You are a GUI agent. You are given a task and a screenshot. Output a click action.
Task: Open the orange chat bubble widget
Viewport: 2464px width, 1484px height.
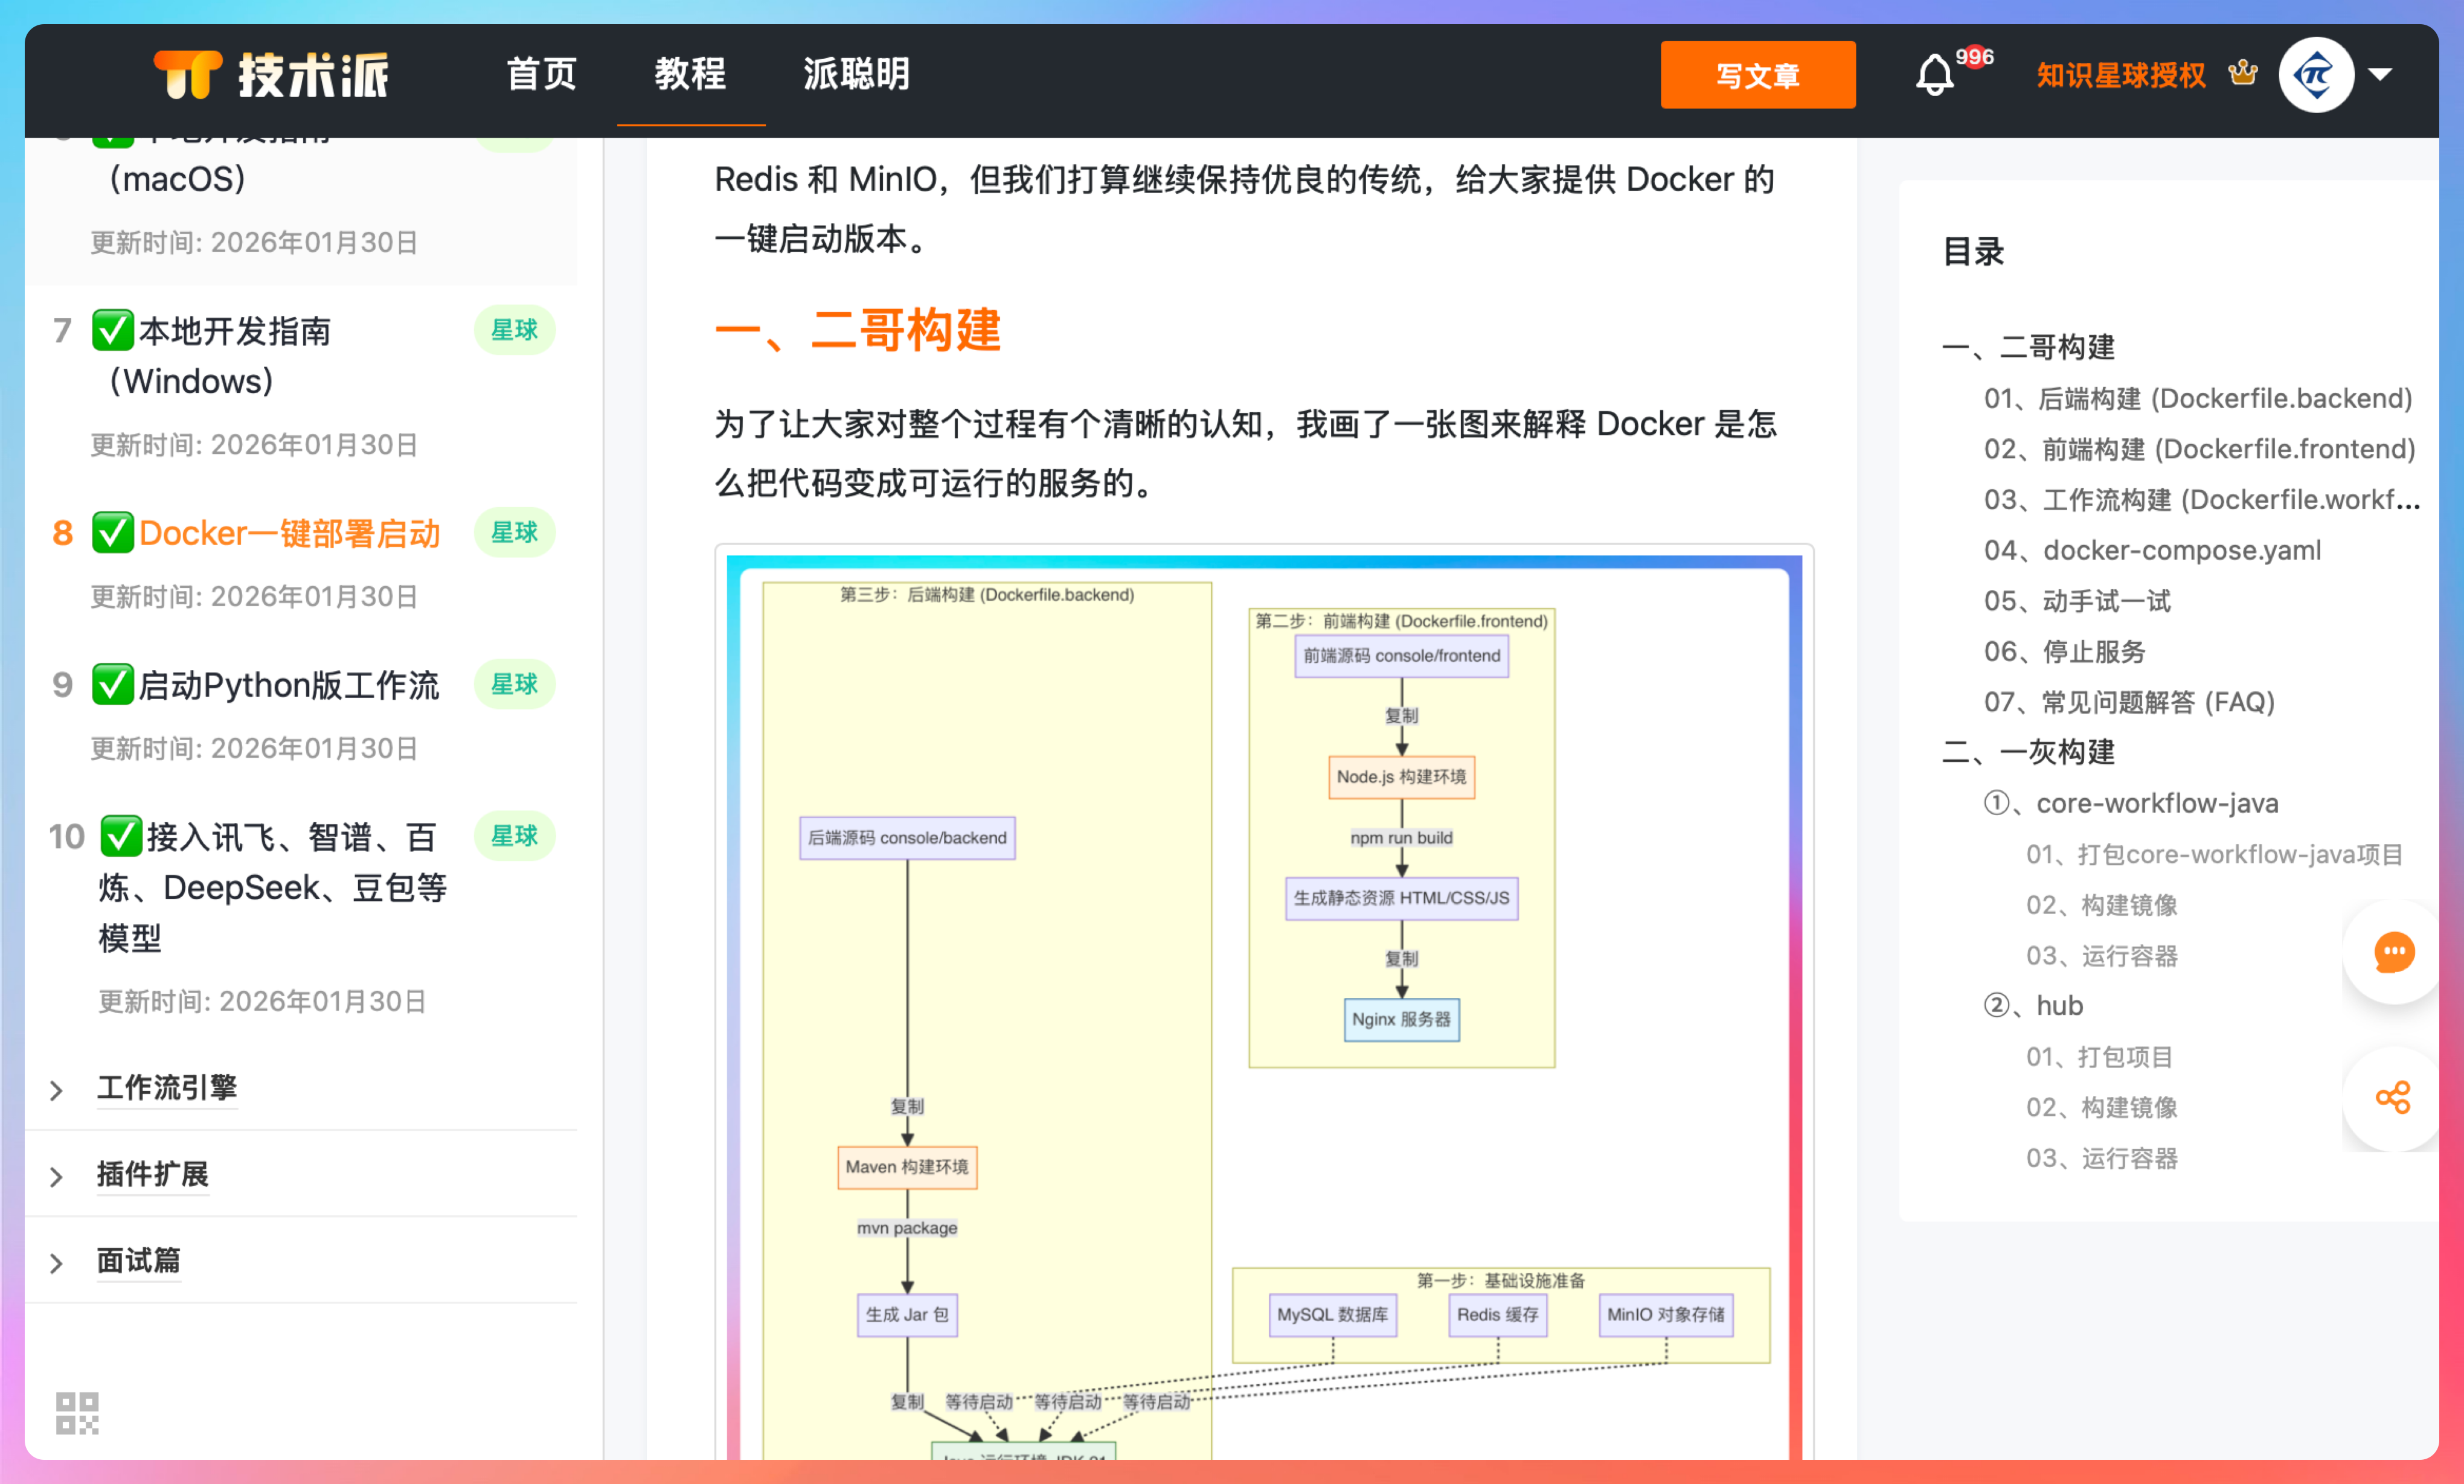click(2394, 952)
